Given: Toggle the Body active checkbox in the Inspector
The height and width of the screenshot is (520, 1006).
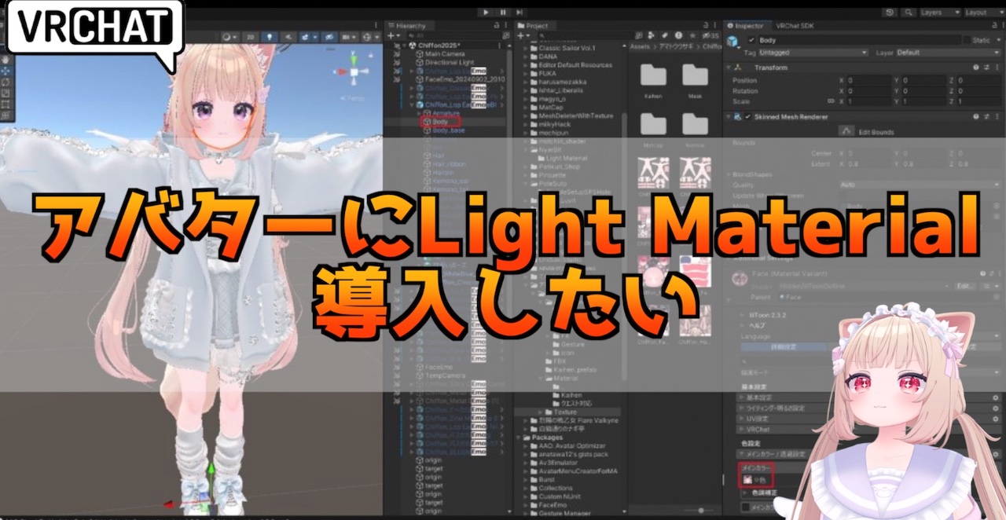Looking at the screenshot, I should point(751,40).
